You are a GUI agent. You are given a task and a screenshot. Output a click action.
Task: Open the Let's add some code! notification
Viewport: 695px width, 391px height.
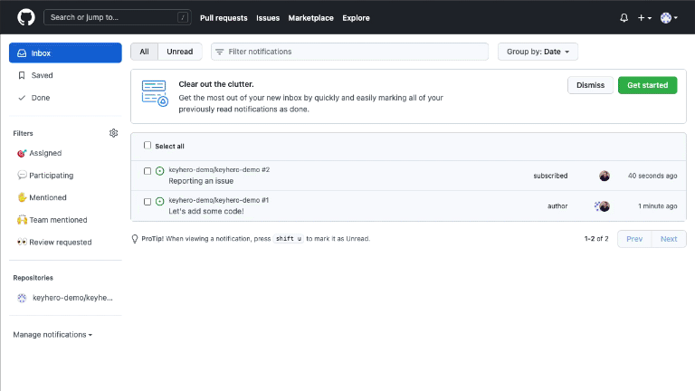coord(206,212)
